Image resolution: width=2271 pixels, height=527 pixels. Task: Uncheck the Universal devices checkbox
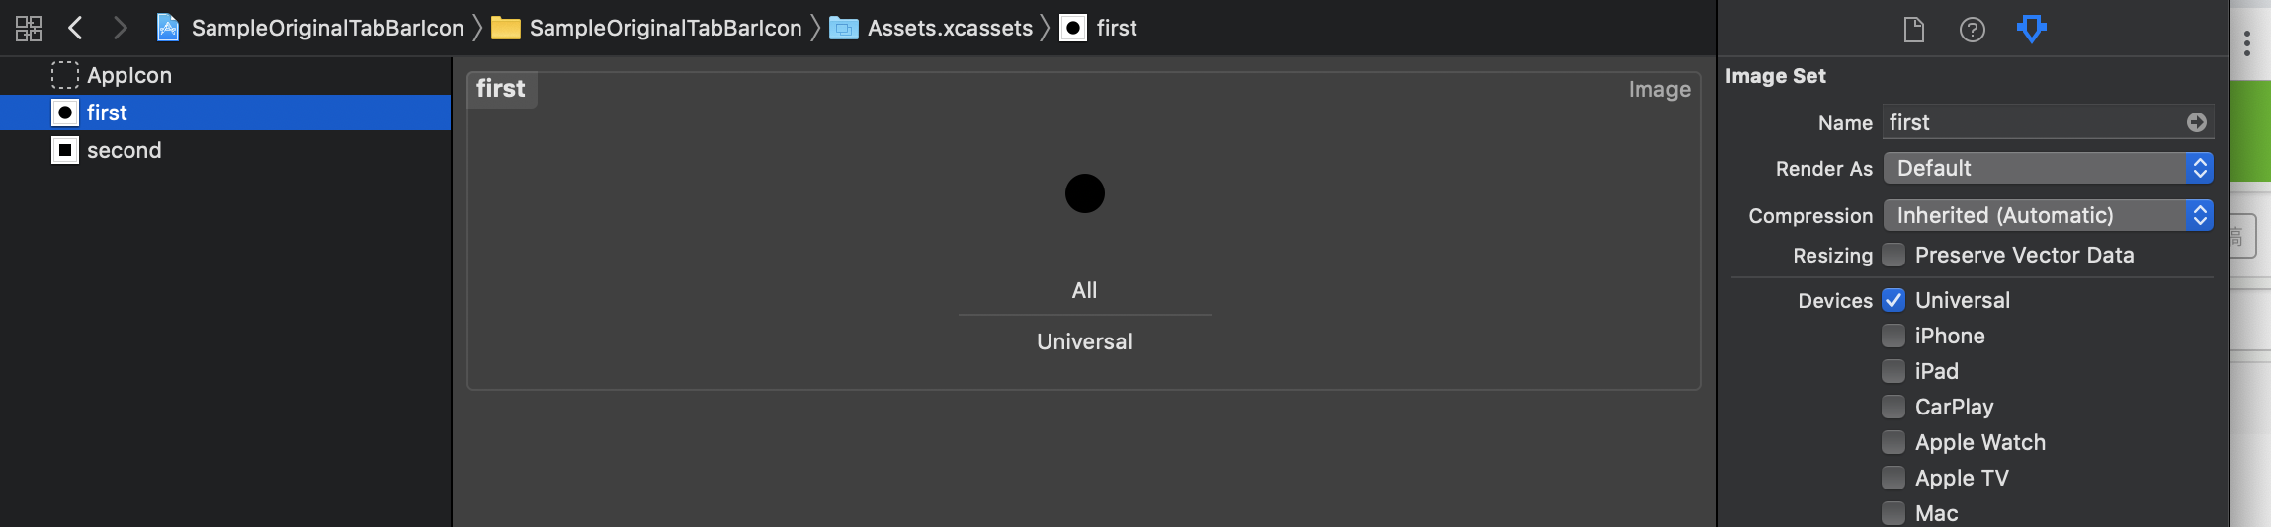point(1893,300)
